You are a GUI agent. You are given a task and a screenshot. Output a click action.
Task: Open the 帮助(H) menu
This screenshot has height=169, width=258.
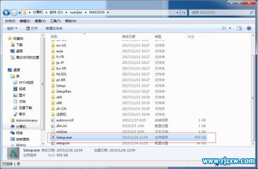coord(71,21)
